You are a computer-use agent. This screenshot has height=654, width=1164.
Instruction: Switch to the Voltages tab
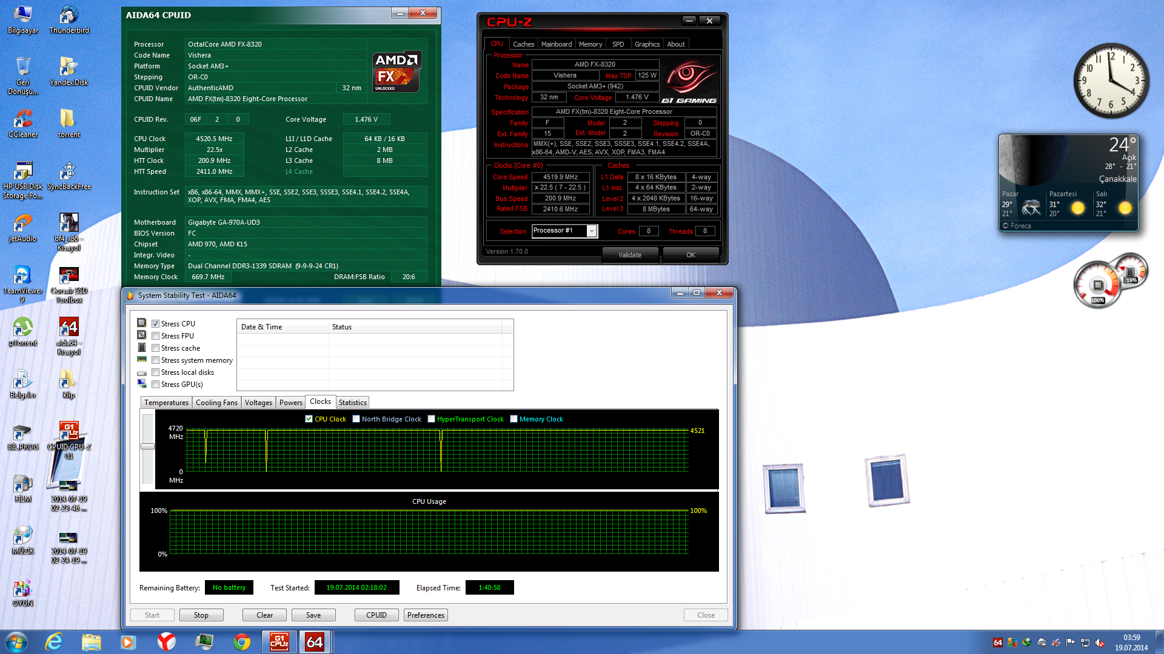point(258,403)
